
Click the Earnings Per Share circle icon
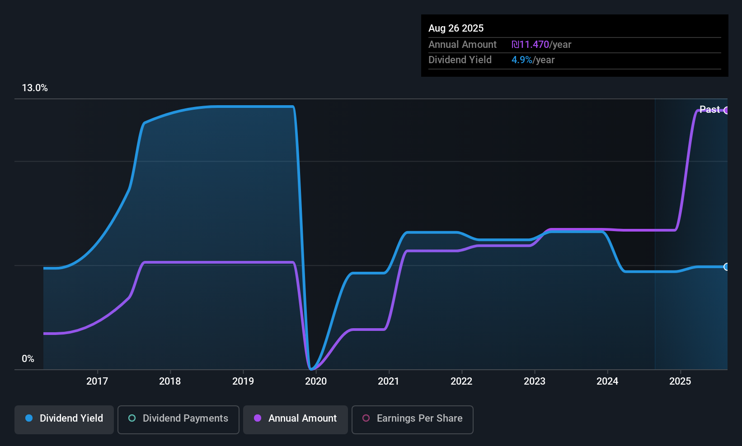366,418
